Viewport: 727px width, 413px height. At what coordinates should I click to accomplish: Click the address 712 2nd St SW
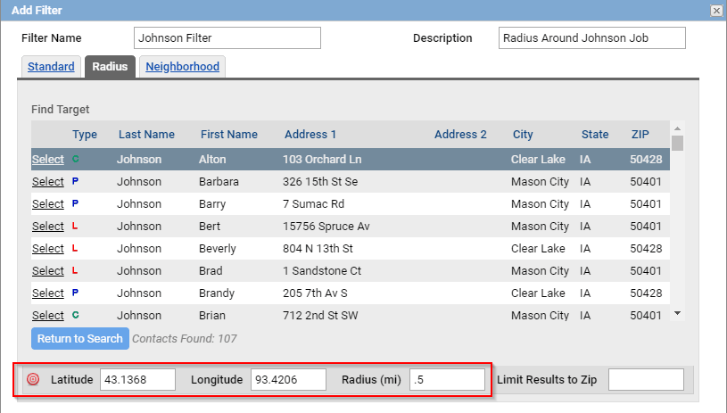(x=320, y=315)
